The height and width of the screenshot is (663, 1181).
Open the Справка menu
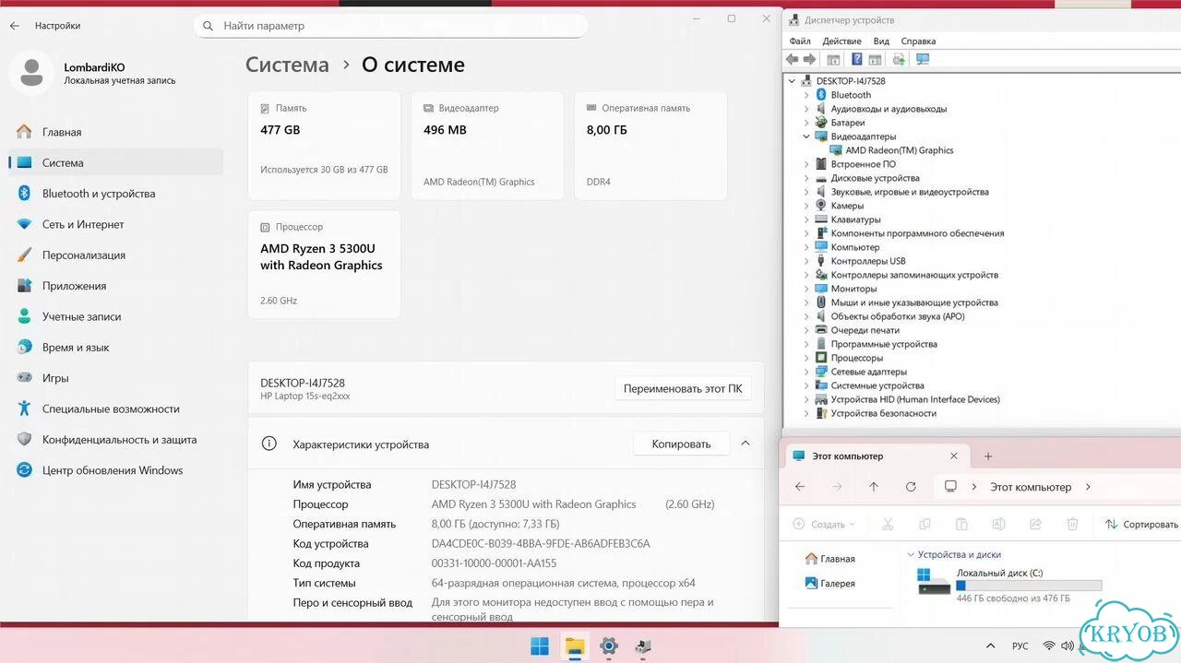918,41
